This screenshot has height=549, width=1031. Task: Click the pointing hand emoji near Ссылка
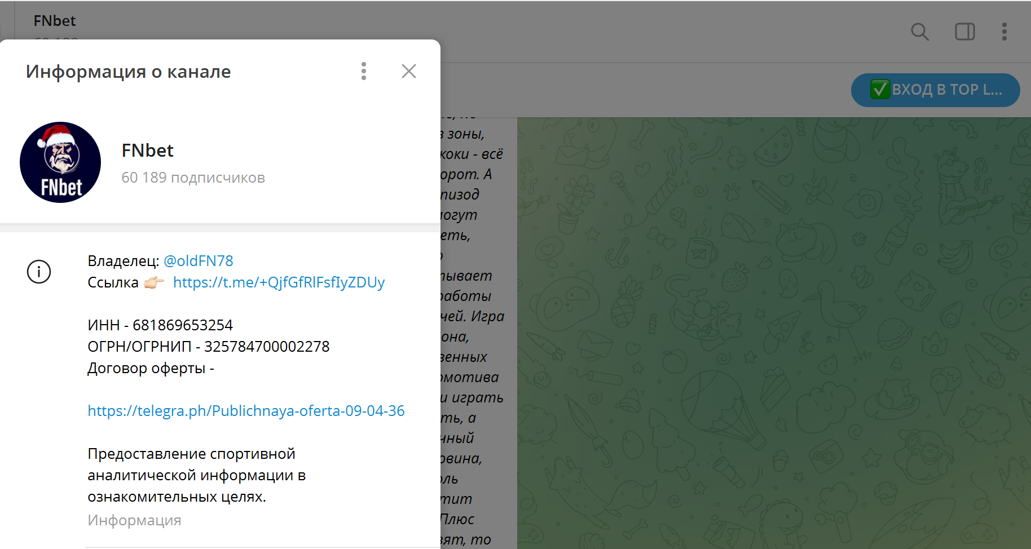click(x=154, y=282)
